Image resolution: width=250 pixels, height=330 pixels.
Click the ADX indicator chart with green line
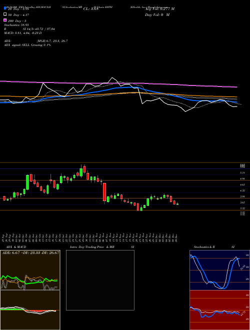[30, 270]
